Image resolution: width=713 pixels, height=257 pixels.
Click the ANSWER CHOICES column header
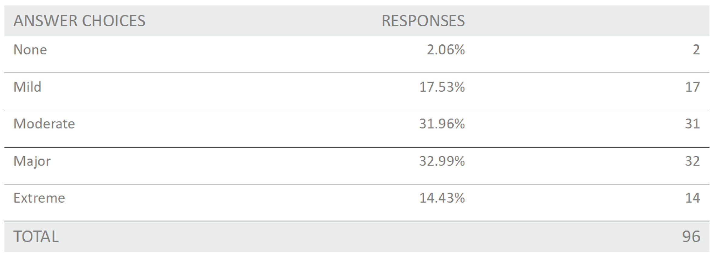pyautogui.click(x=79, y=21)
